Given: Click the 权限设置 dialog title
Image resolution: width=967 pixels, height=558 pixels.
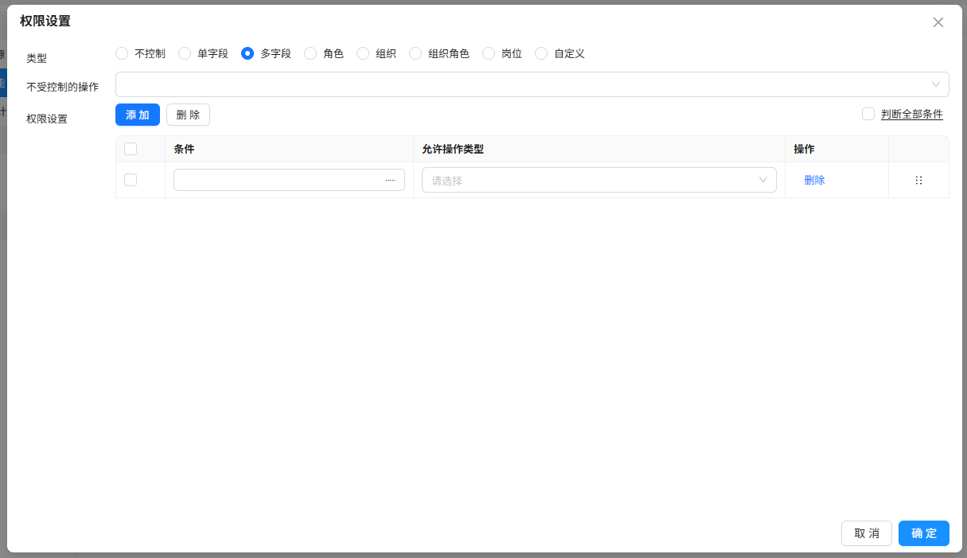Looking at the screenshot, I should coord(45,21).
